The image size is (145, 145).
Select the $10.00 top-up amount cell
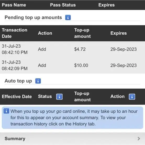pyautogui.click(x=81, y=65)
